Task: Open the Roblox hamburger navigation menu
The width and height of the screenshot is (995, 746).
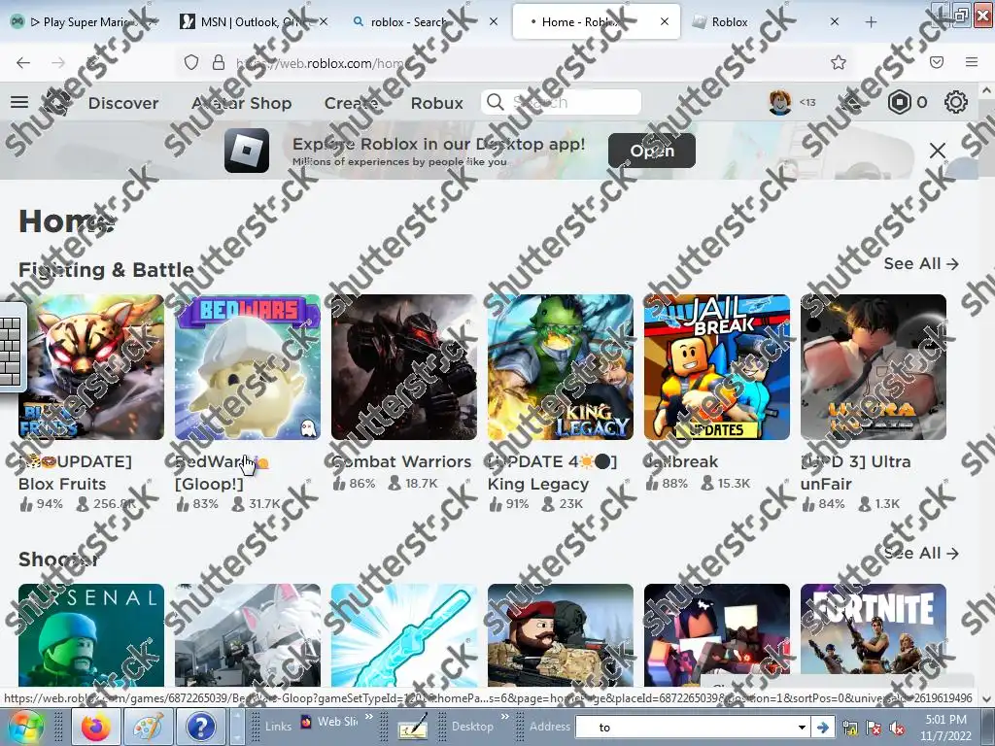Action: pos(19,102)
